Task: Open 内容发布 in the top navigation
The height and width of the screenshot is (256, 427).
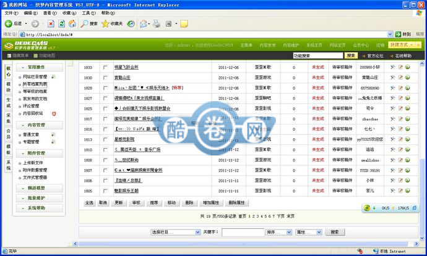Action: pos(267,45)
